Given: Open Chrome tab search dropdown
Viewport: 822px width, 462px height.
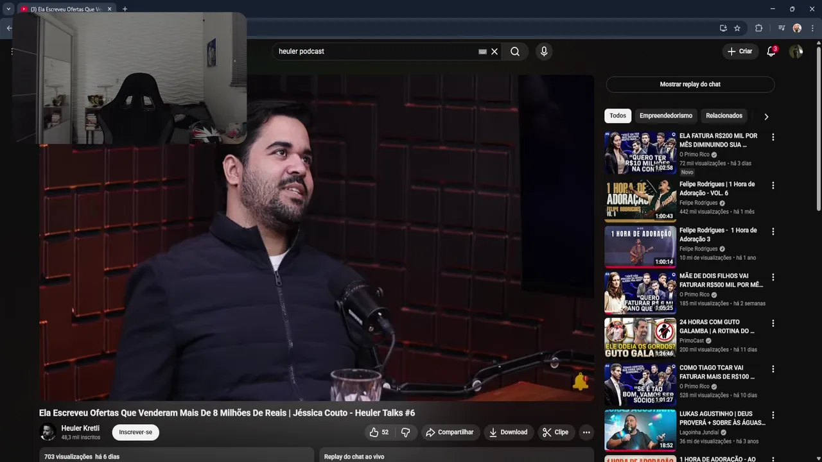Looking at the screenshot, I should (8, 9).
